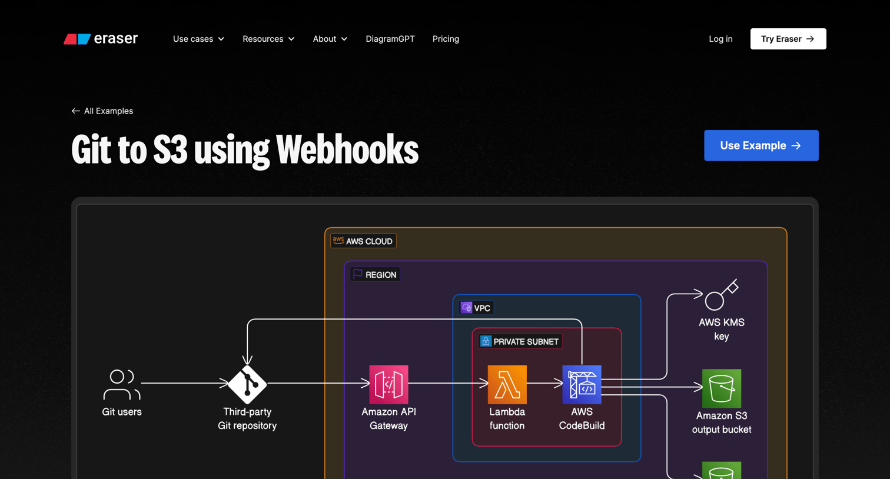Image resolution: width=890 pixels, height=479 pixels.
Task: Click the arrow in the Use Example button
Action: pos(796,145)
